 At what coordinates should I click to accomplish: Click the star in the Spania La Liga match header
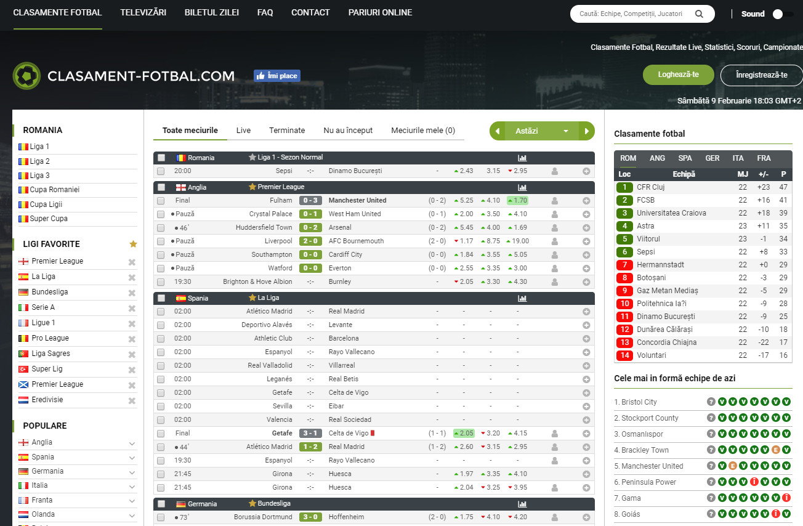252,297
